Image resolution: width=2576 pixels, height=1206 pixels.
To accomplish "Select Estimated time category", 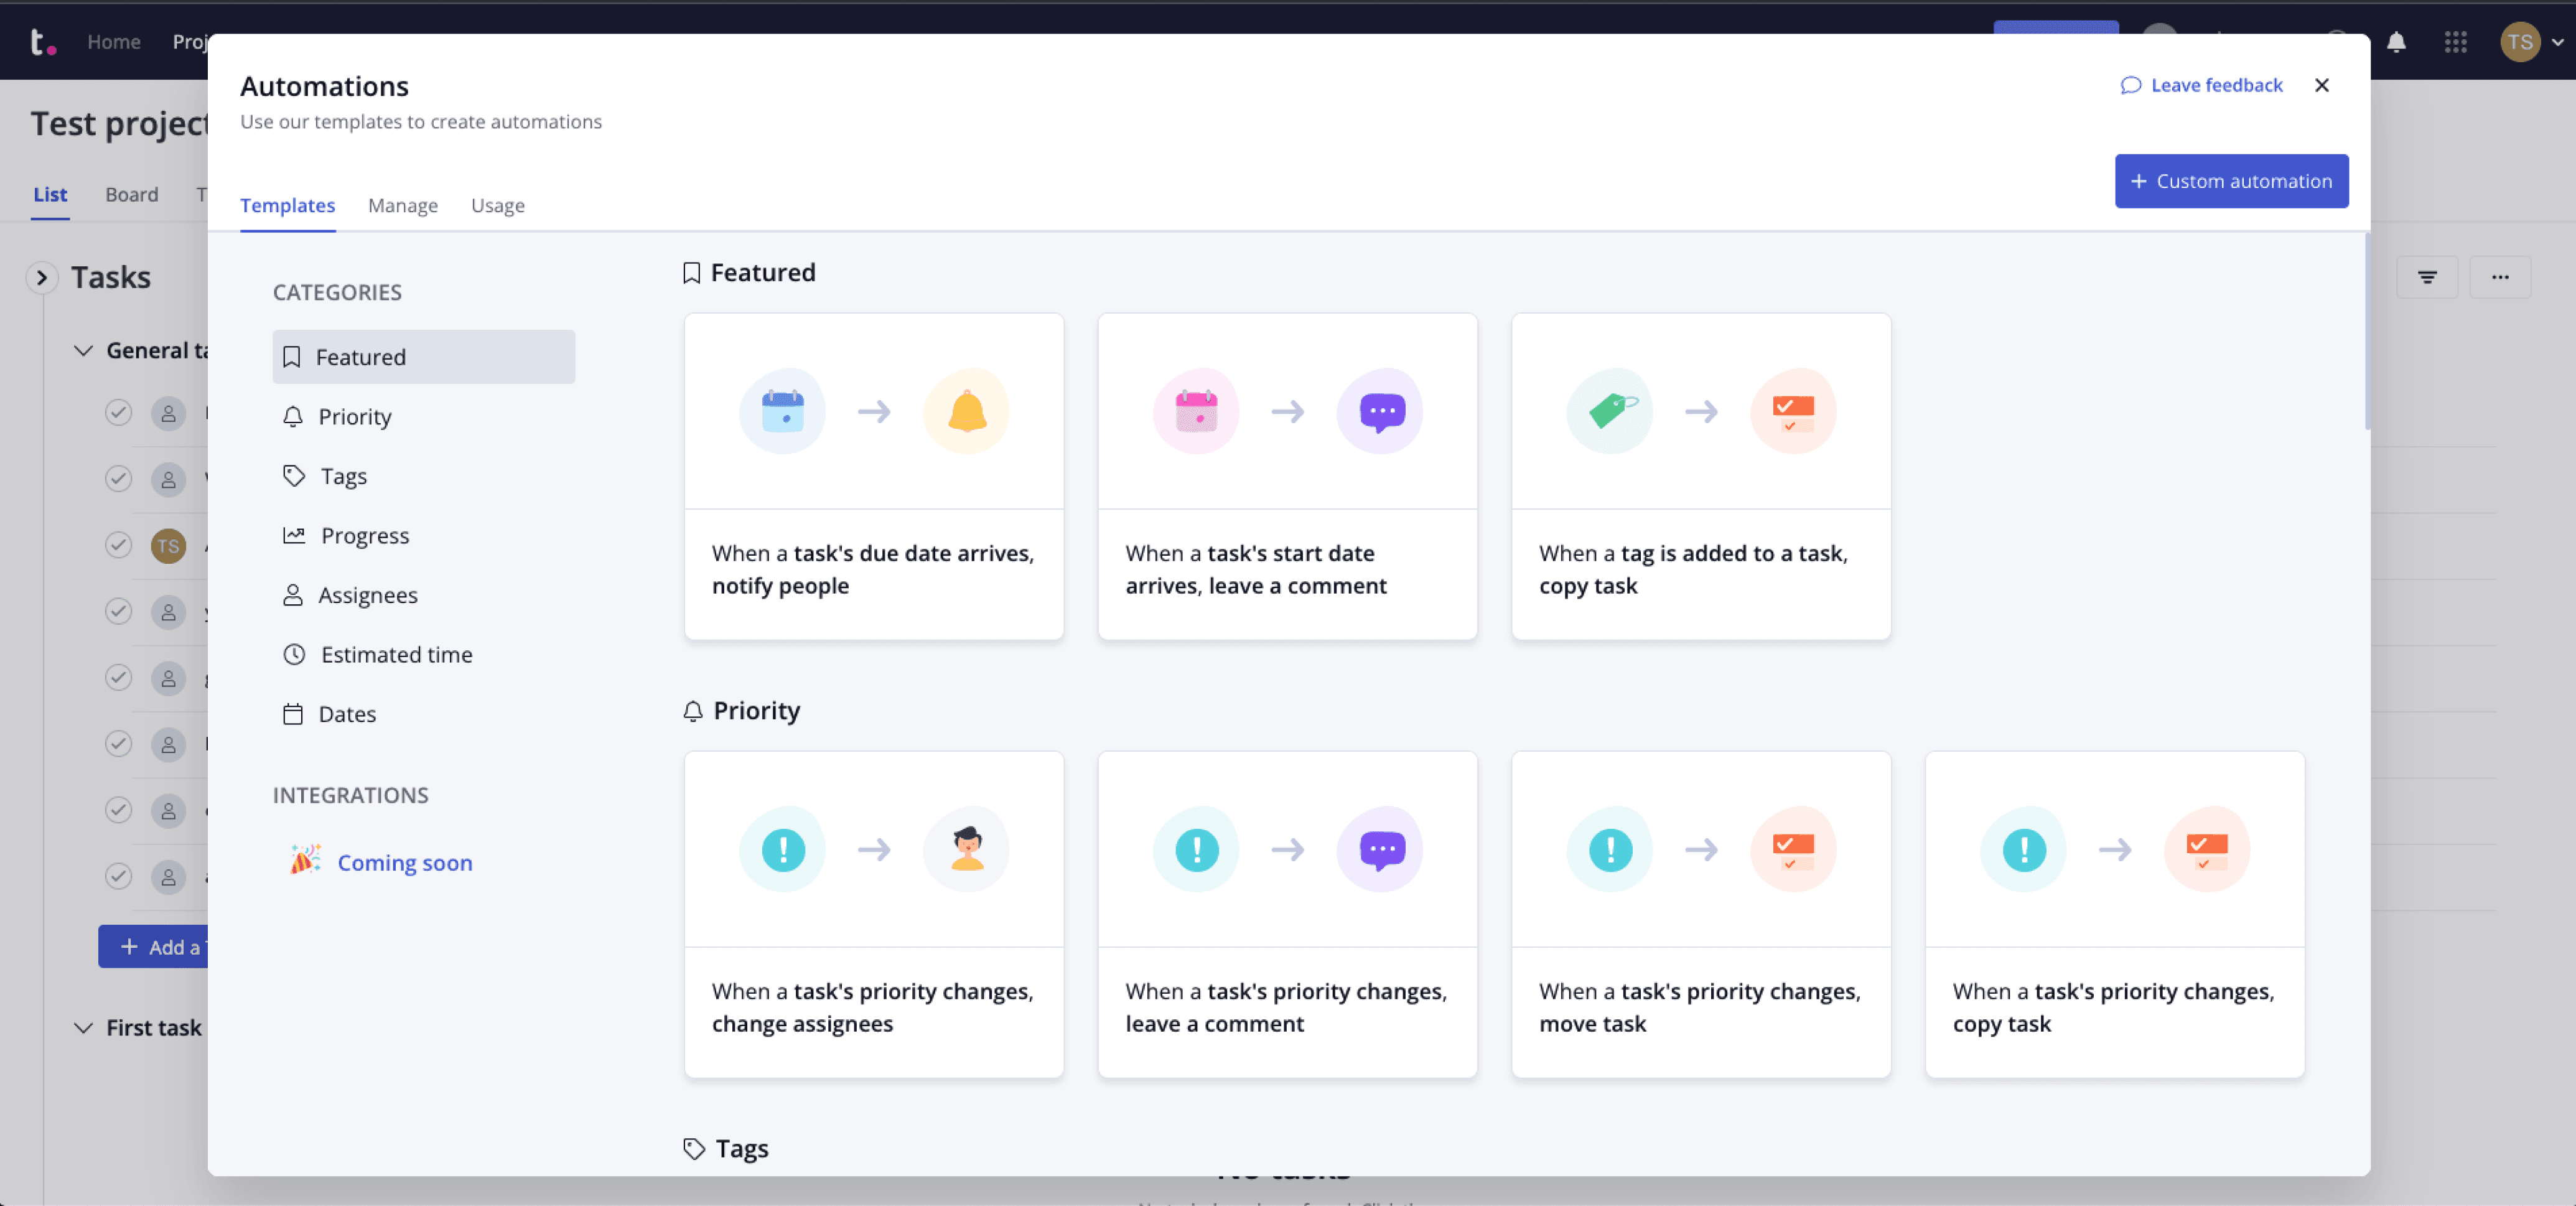I will (395, 654).
